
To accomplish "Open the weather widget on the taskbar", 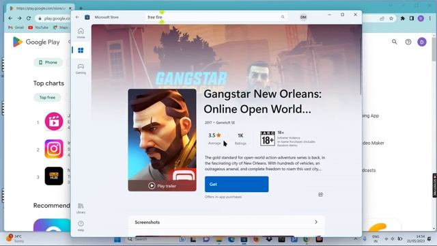I will (15, 238).
